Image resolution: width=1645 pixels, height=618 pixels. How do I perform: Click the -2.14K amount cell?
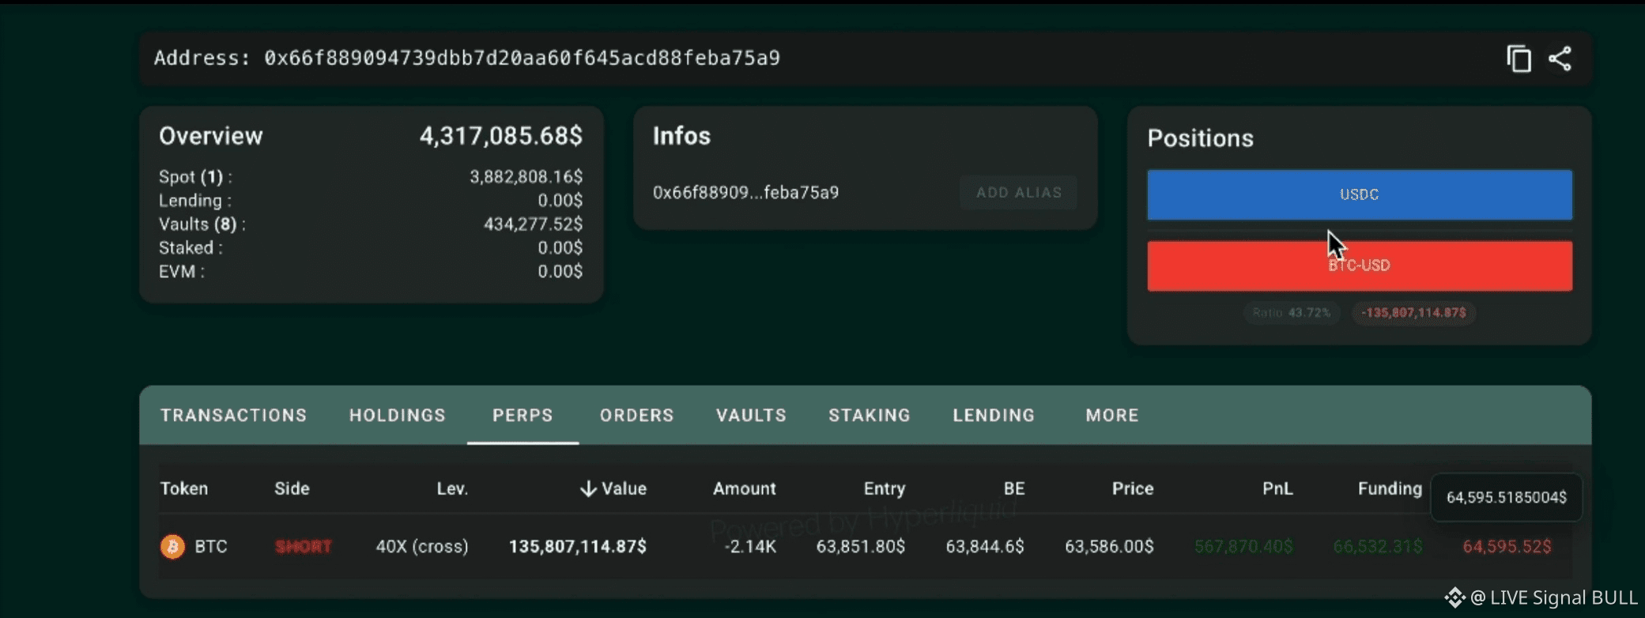(750, 547)
